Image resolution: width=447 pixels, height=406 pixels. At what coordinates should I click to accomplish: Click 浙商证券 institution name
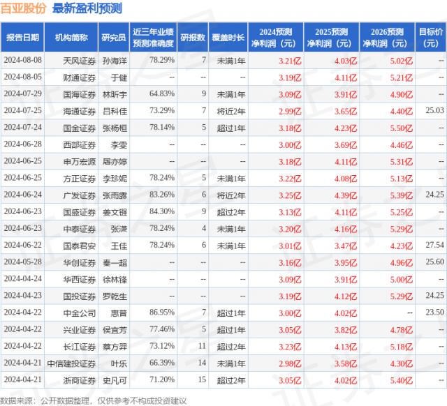[x=79, y=379]
